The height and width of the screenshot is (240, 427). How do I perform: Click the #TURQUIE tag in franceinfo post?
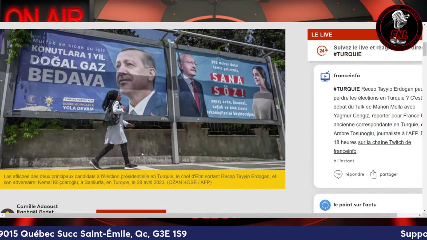347,89
